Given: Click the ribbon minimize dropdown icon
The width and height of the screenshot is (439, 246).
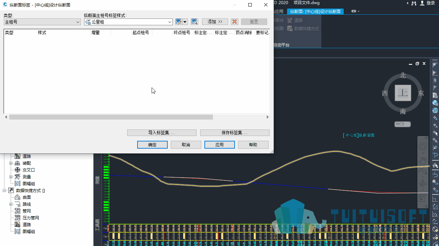Looking at the screenshot, I should coord(356,11).
